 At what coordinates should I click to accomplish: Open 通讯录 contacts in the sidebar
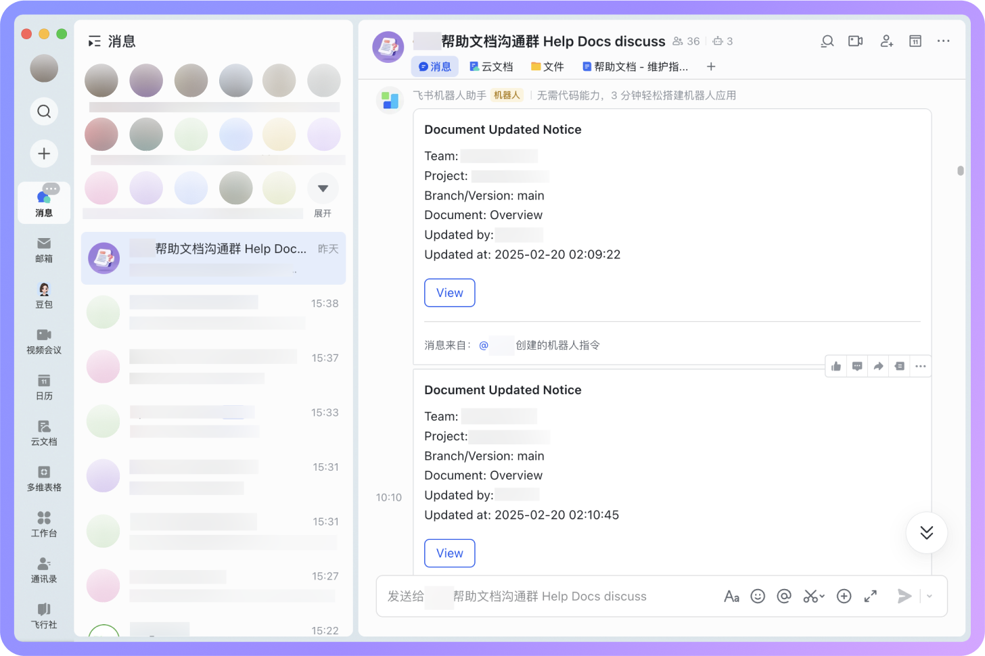44,570
